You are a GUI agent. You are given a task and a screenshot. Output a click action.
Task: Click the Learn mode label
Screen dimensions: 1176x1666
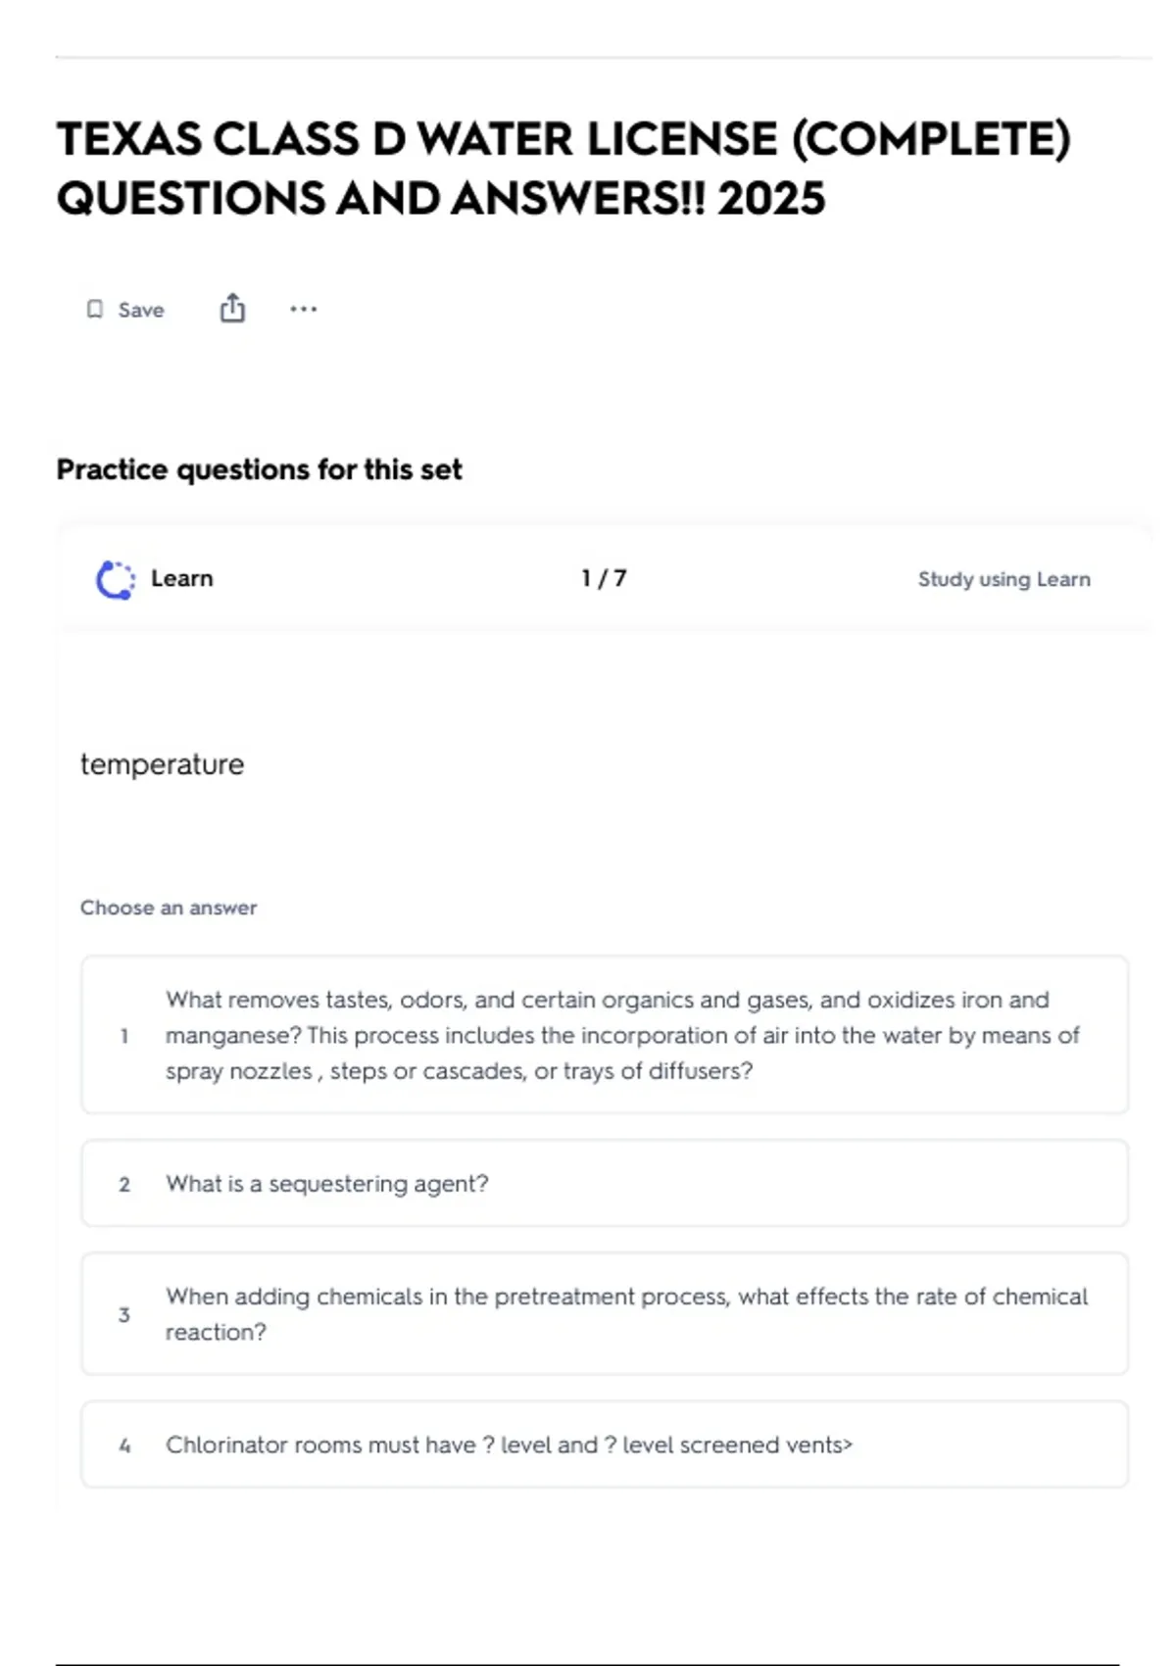click(x=181, y=578)
